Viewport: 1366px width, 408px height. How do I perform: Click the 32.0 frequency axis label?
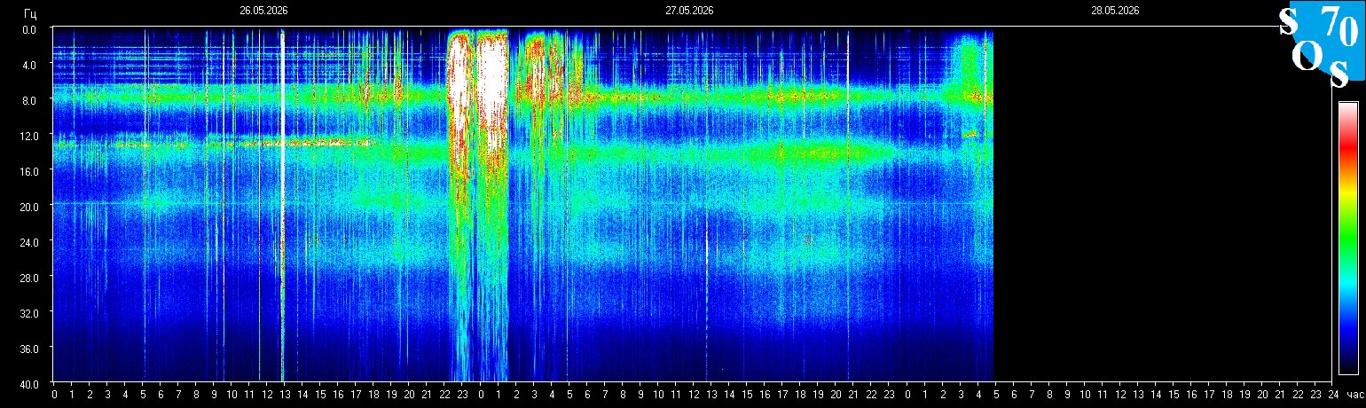click(27, 313)
